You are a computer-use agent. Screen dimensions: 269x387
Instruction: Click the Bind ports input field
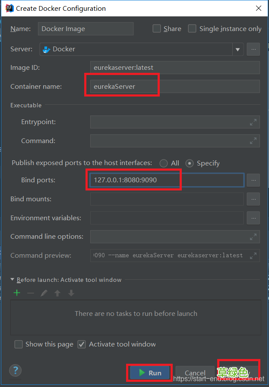(167, 180)
